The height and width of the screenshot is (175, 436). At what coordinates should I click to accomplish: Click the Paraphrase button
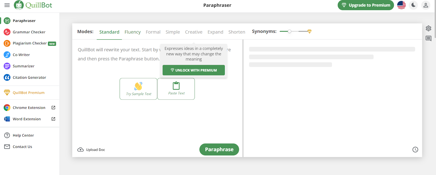click(219, 149)
